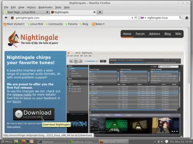Click the Download Nightingale button
This screenshot has width=193, height=144.
tap(34, 114)
